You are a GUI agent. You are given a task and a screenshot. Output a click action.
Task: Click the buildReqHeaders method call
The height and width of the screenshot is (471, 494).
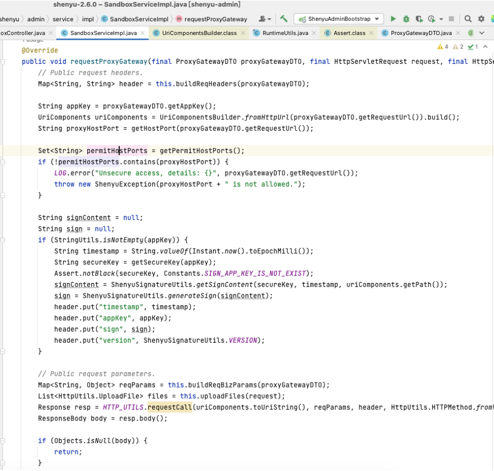point(206,84)
